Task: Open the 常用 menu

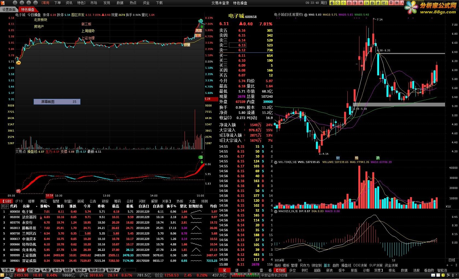Action: tap(45, 3)
